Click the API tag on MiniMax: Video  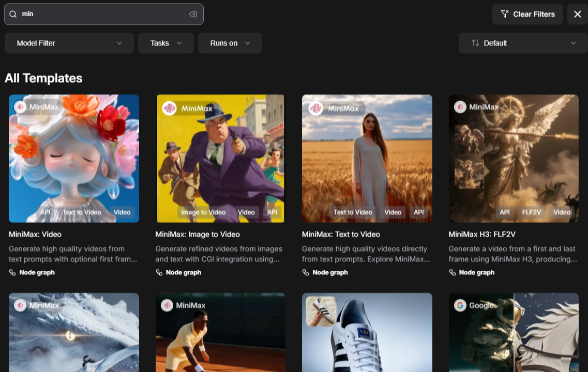[46, 212]
